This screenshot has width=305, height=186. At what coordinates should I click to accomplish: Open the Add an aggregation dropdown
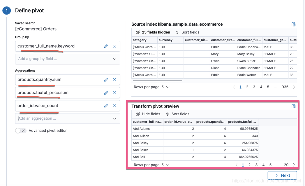point(67,118)
